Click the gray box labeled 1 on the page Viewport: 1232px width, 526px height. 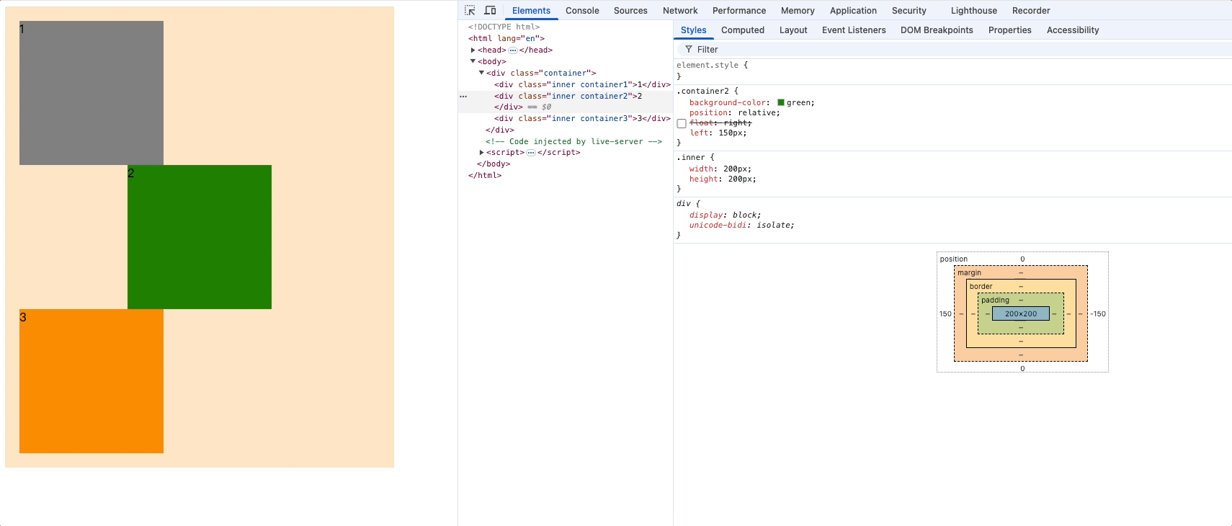click(x=91, y=93)
